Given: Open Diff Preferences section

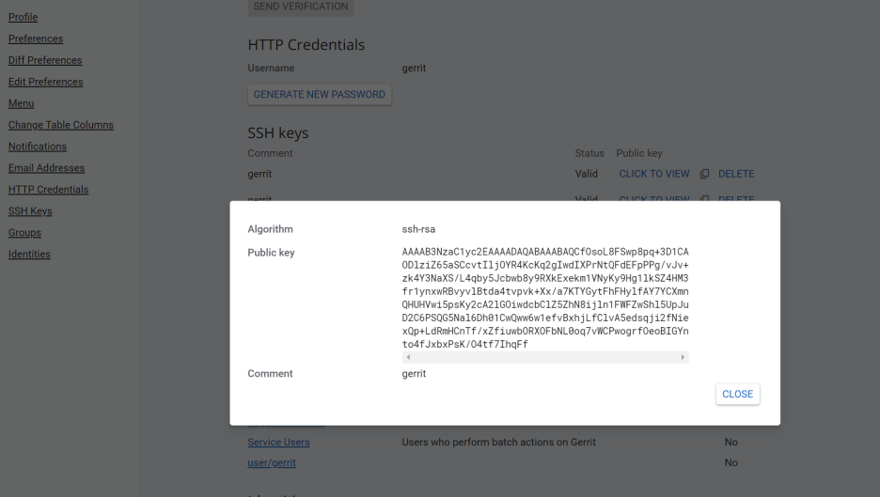Looking at the screenshot, I should 45,60.
